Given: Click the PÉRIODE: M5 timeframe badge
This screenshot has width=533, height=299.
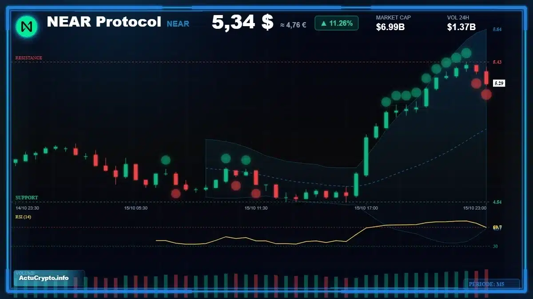Looking at the screenshot, I should tap(492, 284).
